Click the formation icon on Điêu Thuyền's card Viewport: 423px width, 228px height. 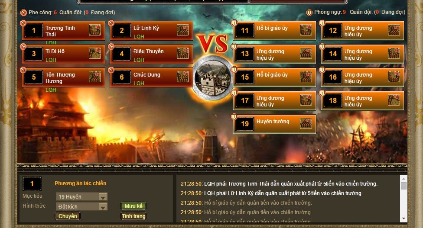click(183, 53)
